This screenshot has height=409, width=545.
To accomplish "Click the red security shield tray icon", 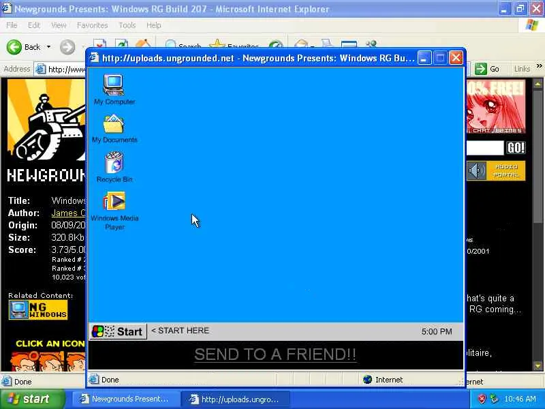I will tap(482, 399).
